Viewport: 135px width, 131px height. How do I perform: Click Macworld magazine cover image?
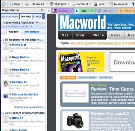71,62
